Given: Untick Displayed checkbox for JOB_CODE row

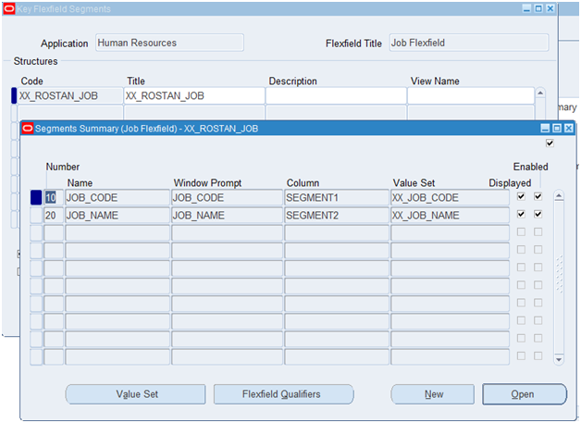Looking at the screenshot, I should click(521, 196).
